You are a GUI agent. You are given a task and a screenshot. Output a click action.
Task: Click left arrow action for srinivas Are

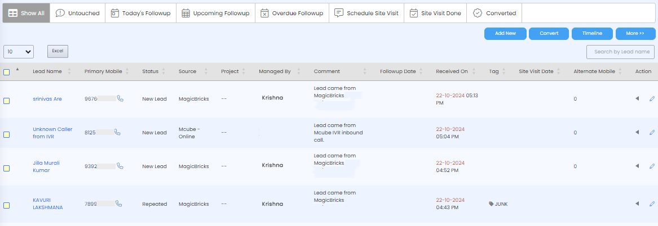point(637,98)
